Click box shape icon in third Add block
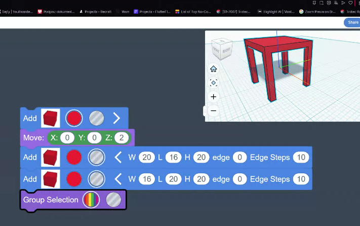 coord(51,179)
